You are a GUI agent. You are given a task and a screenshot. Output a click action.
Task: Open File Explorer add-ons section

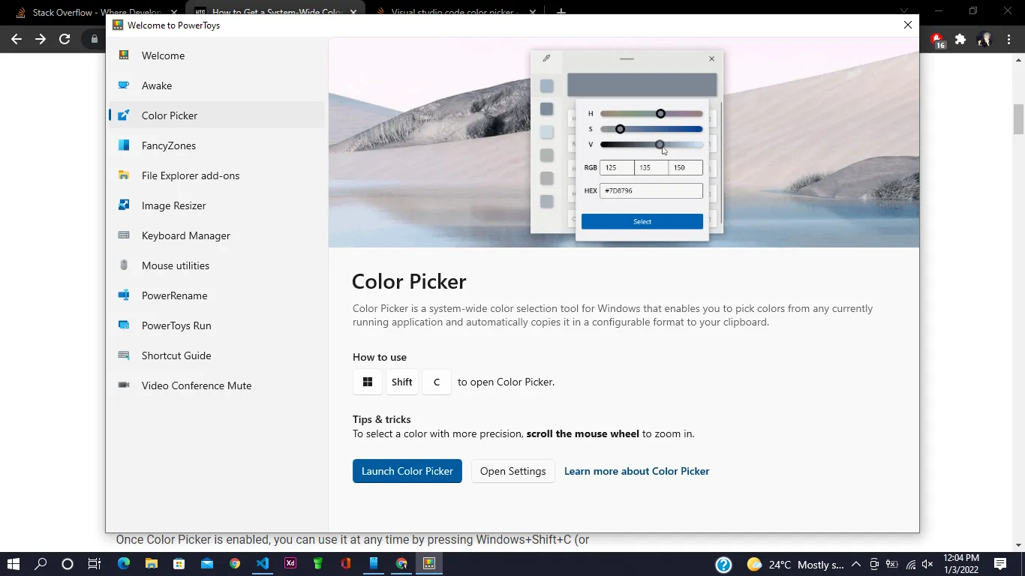tap(217, 175)
